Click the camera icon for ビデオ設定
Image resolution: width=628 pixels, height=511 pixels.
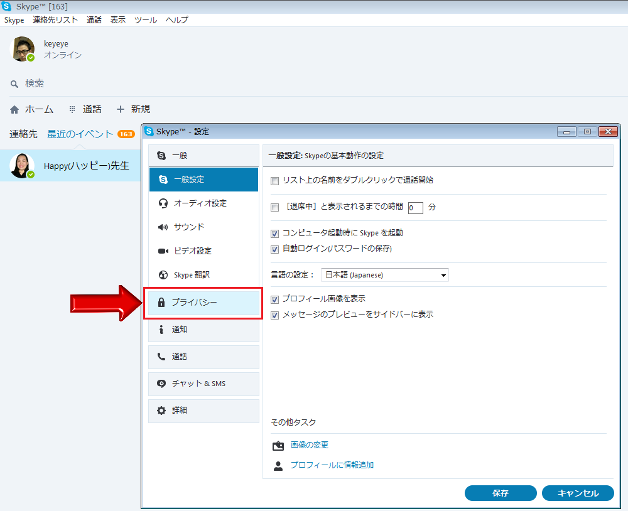(163, 251)
